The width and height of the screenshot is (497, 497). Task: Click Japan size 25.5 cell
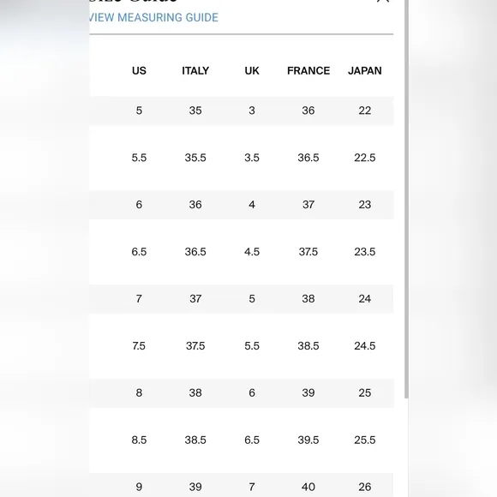365,440
